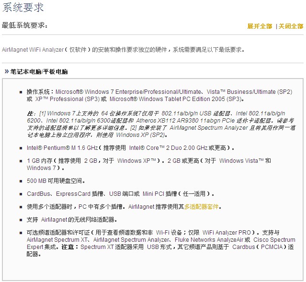306x282 pixels.
Task: Click the 500 MB 可用硬盘空间 requirement text
Action: pyautogui.click(x=55, y=181)
